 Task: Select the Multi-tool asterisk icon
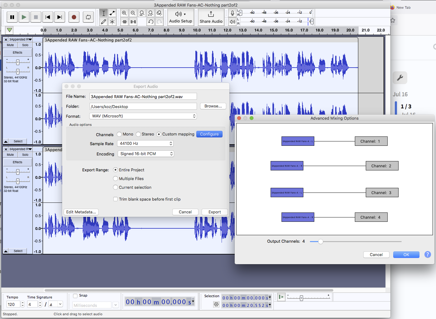112,21
